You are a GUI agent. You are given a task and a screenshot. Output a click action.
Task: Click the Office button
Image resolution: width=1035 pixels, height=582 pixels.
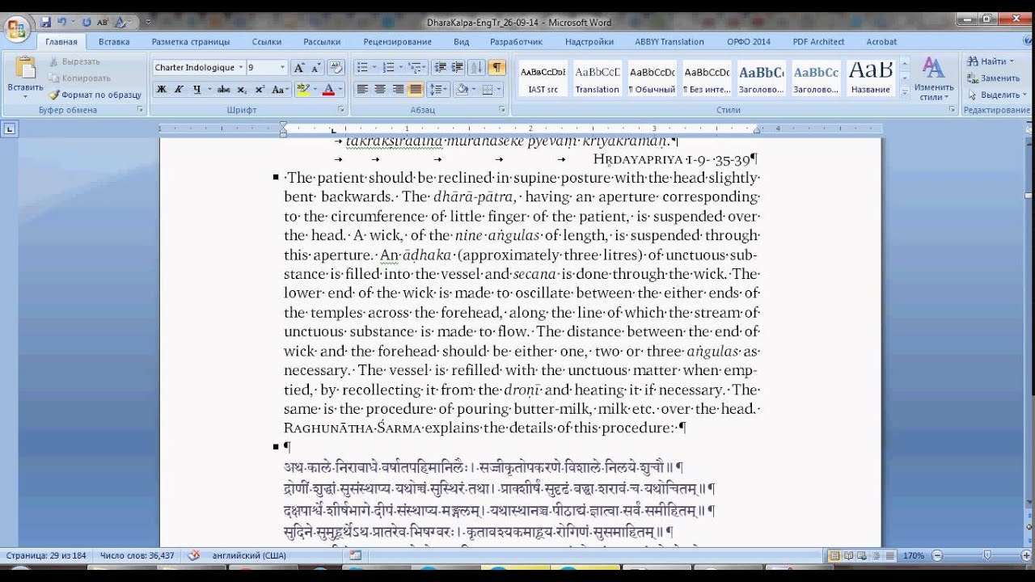(x=17, y=28)
